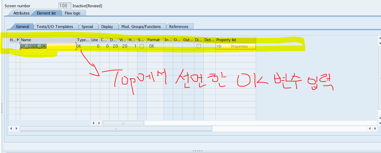Click the Screen number field showing 100

(65, 6)
